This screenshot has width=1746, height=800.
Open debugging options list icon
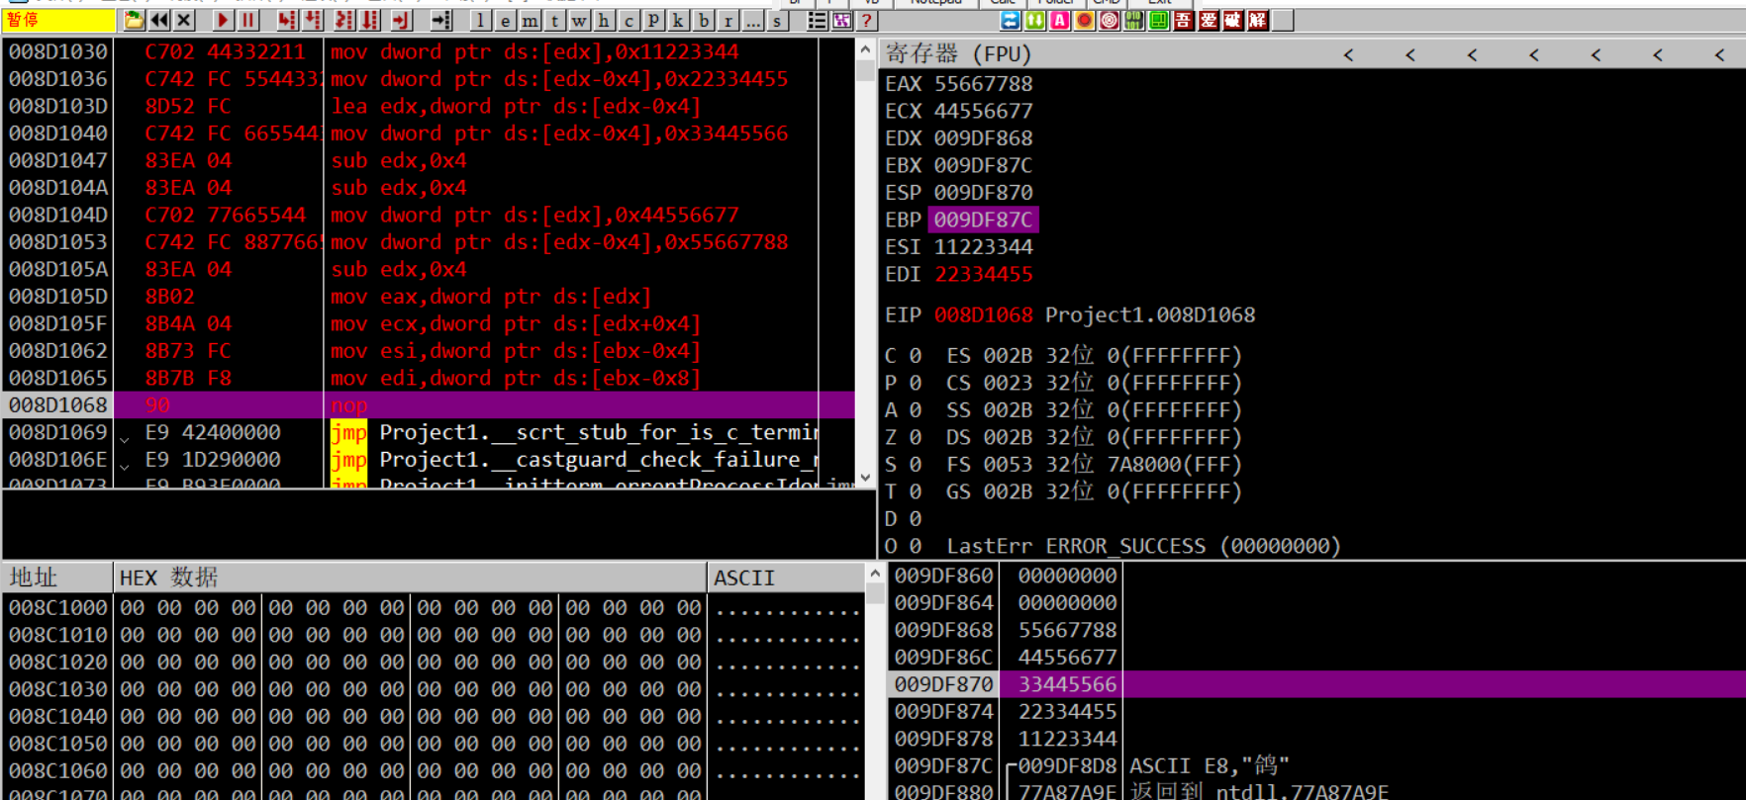coord(817,20)
